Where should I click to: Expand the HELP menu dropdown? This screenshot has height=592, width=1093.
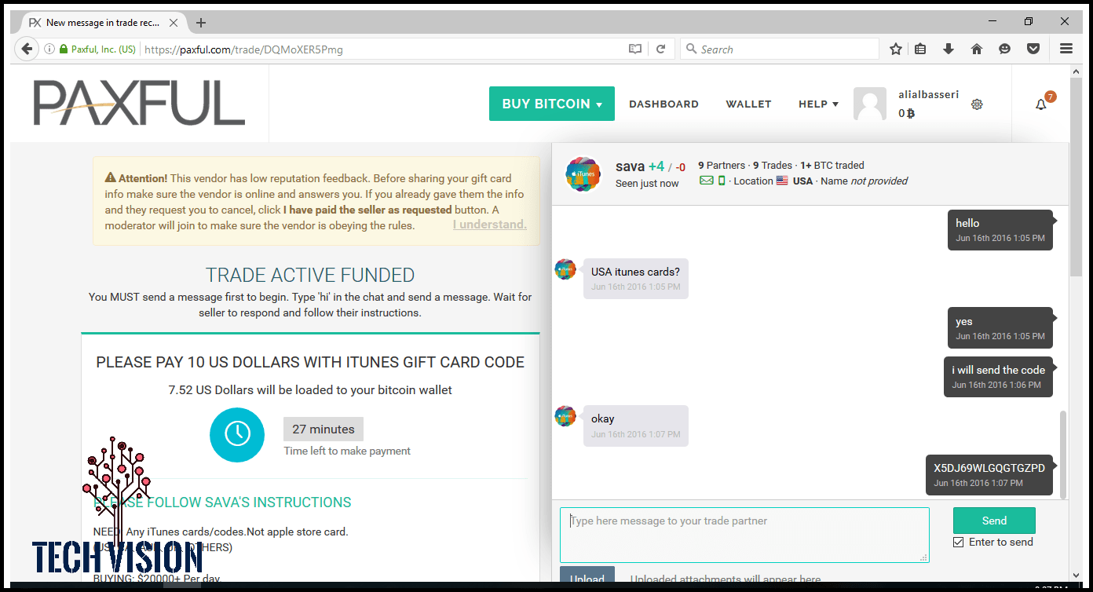[x=818, y=104]
